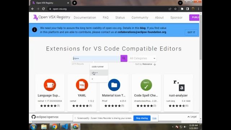Open the About nav item

click(159, 18)
